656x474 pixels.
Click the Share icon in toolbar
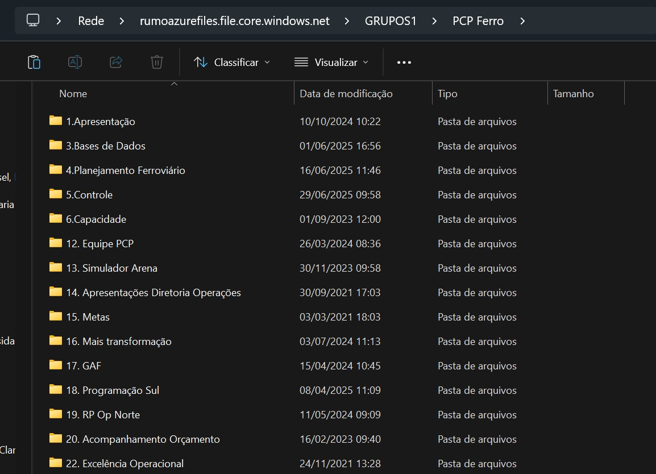click(x=116, y=62)
